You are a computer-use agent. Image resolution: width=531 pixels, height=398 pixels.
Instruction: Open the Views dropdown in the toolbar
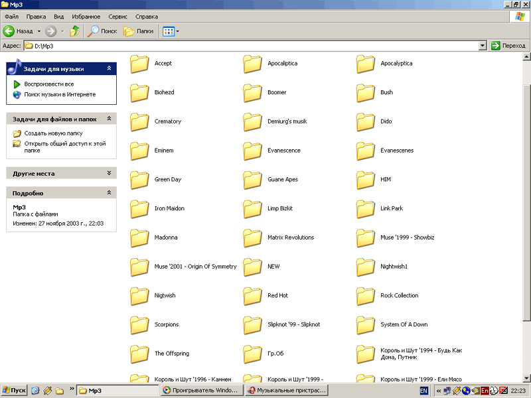coord(171,31)
